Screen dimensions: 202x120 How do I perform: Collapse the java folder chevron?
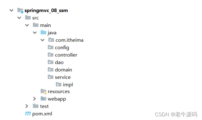pyautogui.click(x=35, y=33)
